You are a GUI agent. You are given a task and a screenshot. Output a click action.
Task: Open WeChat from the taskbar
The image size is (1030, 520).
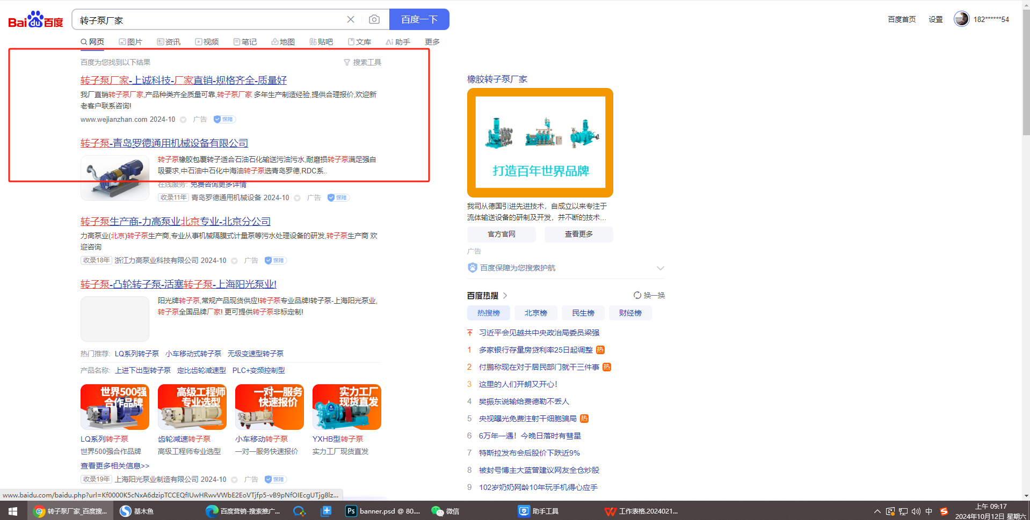(445, 511)
